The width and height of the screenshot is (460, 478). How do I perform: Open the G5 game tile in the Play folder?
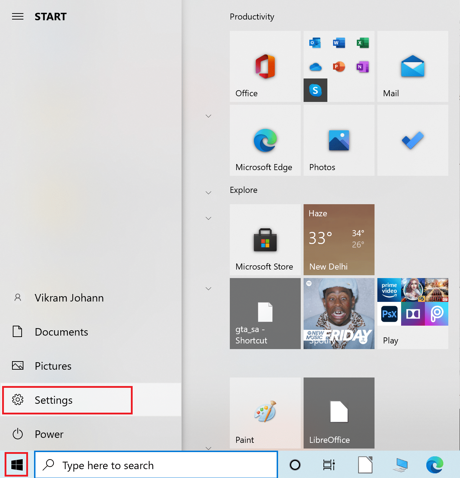(413, 290)
